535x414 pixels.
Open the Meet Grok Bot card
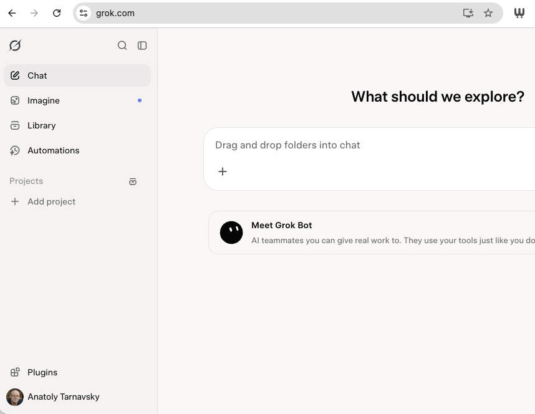pos(372,233)
